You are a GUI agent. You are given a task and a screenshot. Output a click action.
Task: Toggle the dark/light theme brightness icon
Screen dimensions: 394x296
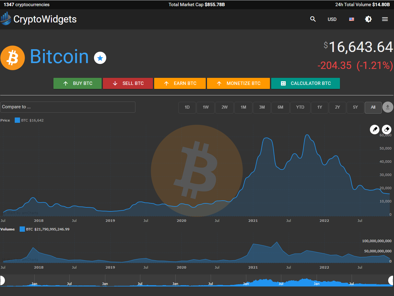tap(368, 19)
